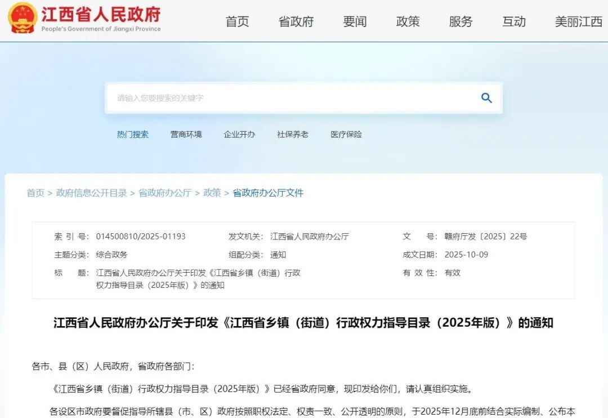Open the 政策 navigation menu

pos(408,21)
